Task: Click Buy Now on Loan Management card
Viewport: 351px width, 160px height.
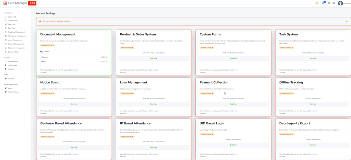Action: click(154, 104)
